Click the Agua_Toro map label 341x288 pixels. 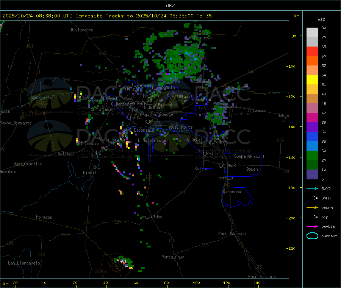pos(41,98)
